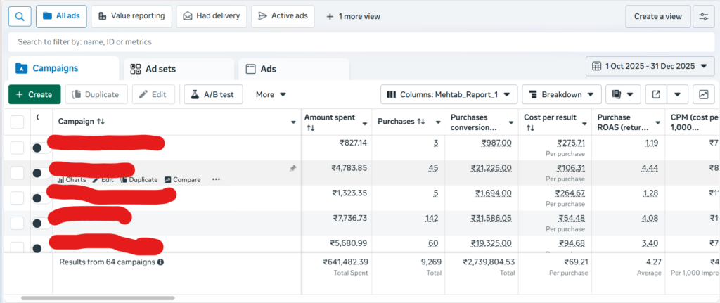This screenshot has width=720, height=303.
Task: Open the date range 1 Oct – 31 Dec dropdown
Action: 650,66
